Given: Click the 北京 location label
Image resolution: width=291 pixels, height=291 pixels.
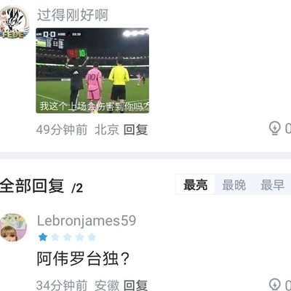Looking at the screenshot, I should pyautogui.click(x=107, y=129).
